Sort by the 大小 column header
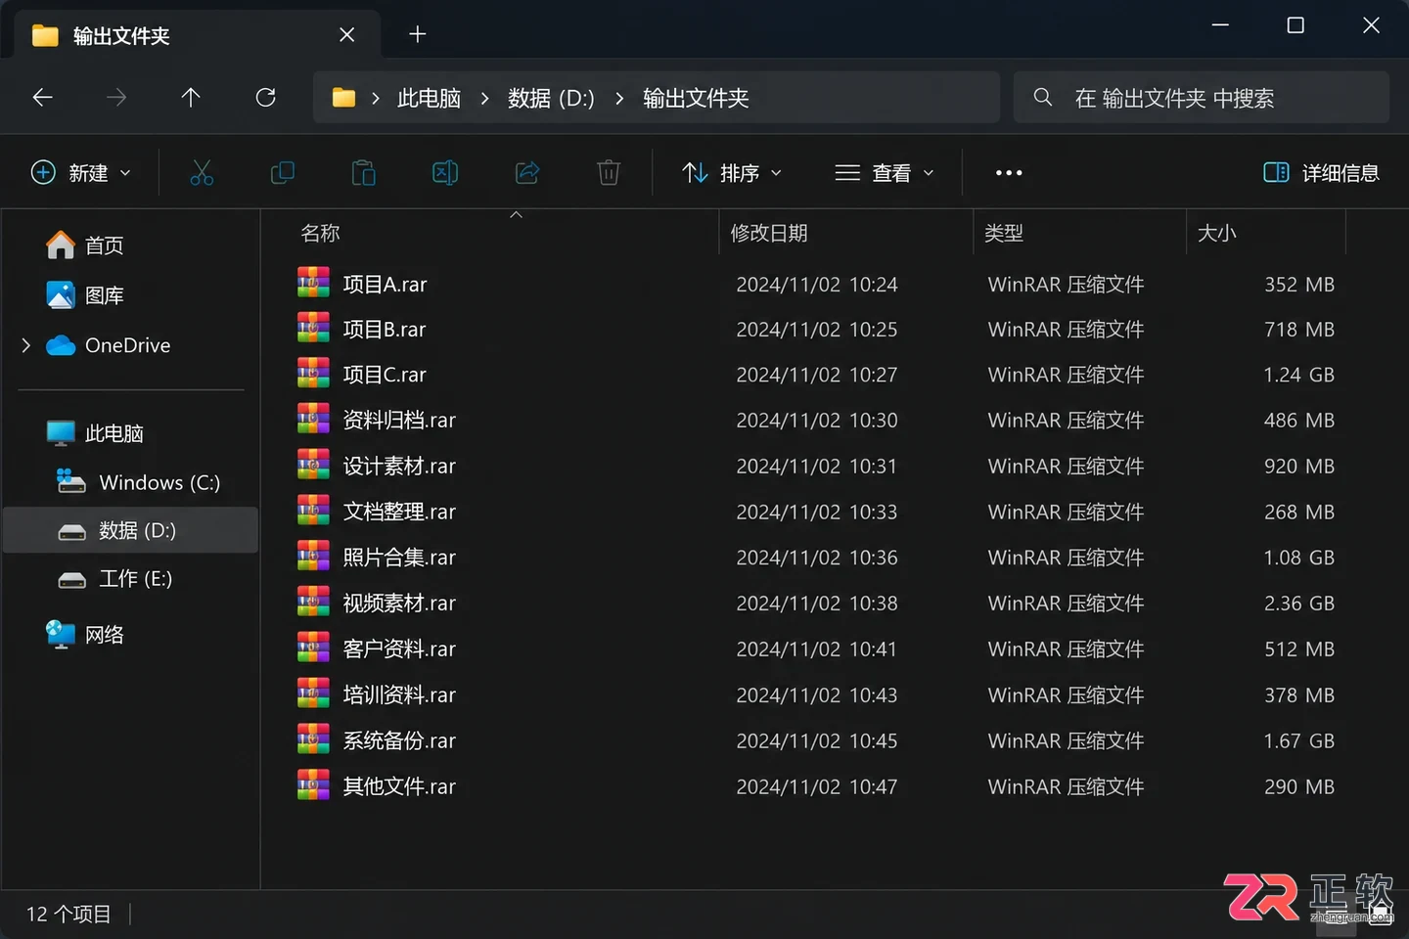Screen dimensions: 1409x939 (x=1217, y=233)
